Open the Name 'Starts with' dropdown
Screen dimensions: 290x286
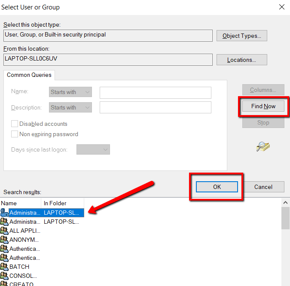click(70, 92)
